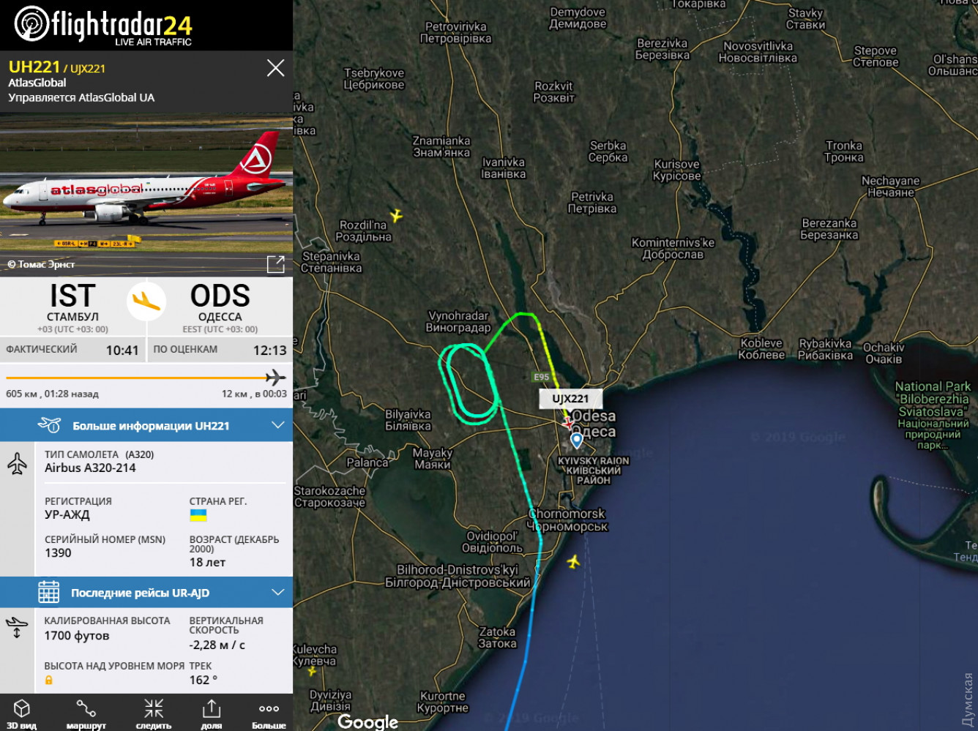
Task: Tap the share (доля) icon
Action: (212, 713)
